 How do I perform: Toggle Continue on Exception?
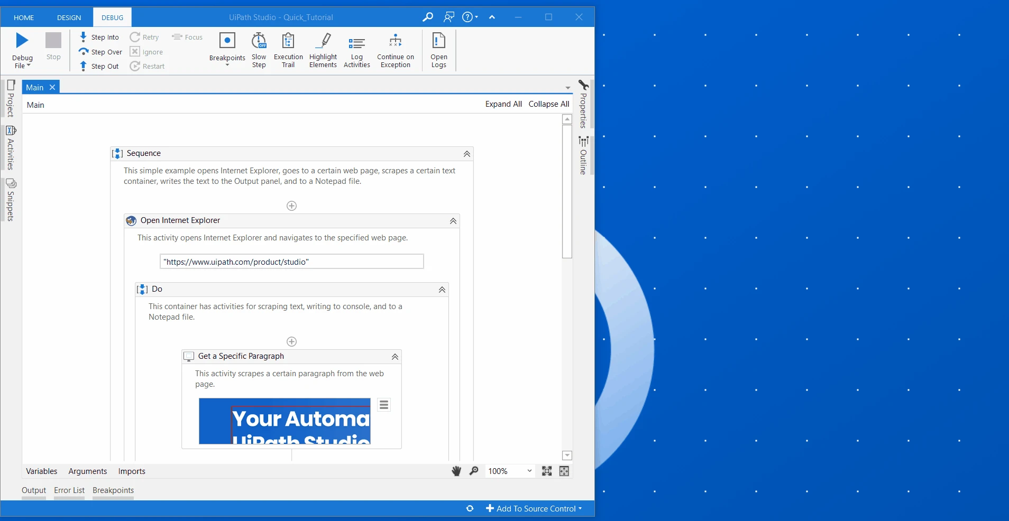coord(396,50)
